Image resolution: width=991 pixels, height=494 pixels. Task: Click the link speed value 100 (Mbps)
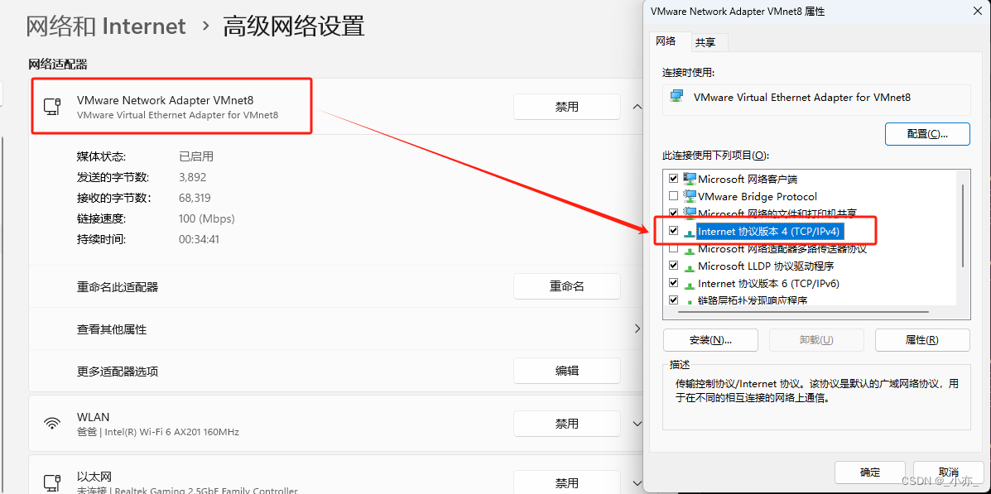pos(207,218)
